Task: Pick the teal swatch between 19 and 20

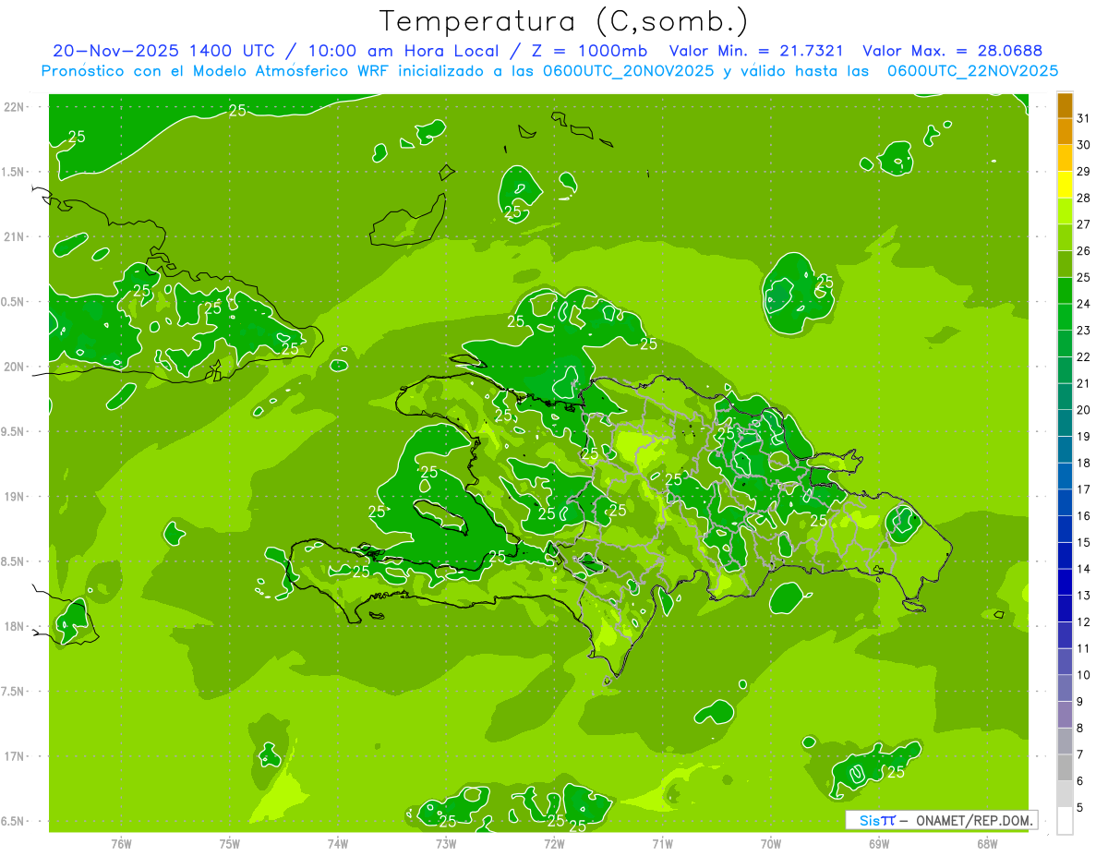Action: pyautogui.click(x=1065, y=423)
